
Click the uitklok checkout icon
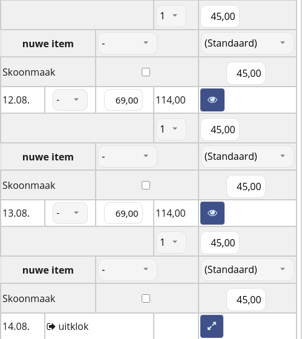click(x=51, y=326)
